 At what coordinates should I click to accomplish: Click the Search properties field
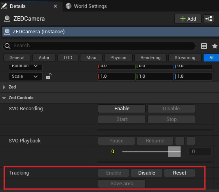(99, 46)
